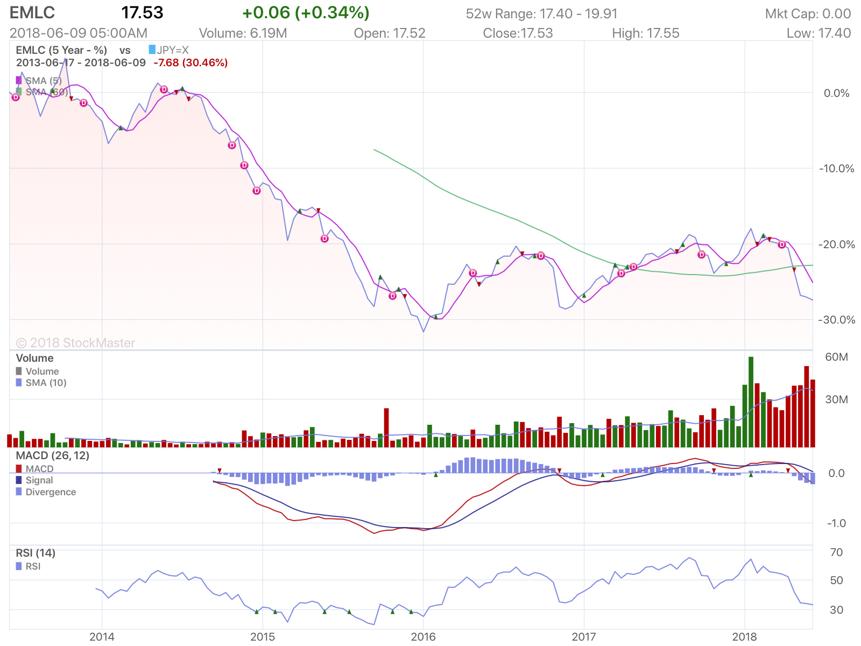This screenshot has width=861, height=646.
Task: Click the 2013-06-17 - 2018-06-09 date range
Action: click(81, 62)
